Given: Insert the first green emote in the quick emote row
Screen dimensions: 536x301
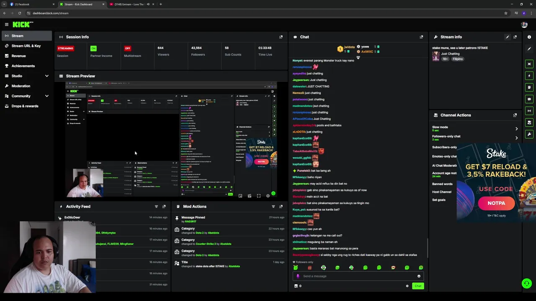Looking at the screenshot, I should (x=296, y=268).
